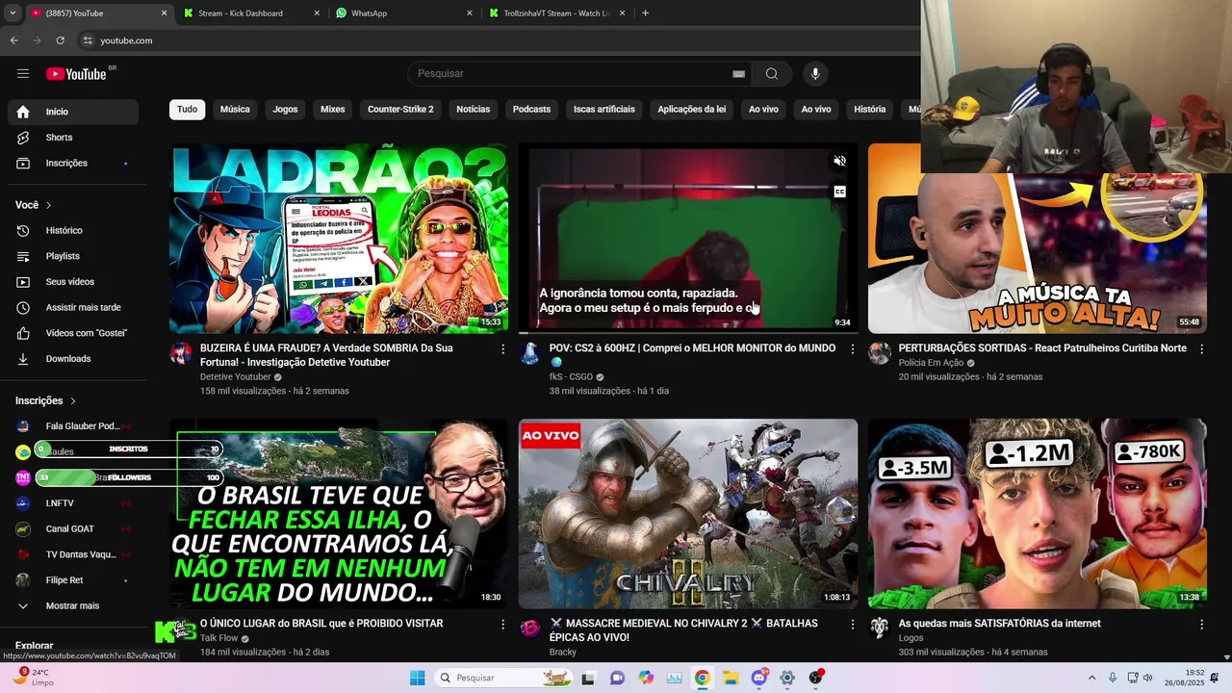The height and width of the screenshot is (693, 1232).
Task: Toggle captions on the CS2 video preview
Action: [x=839, y=192]
